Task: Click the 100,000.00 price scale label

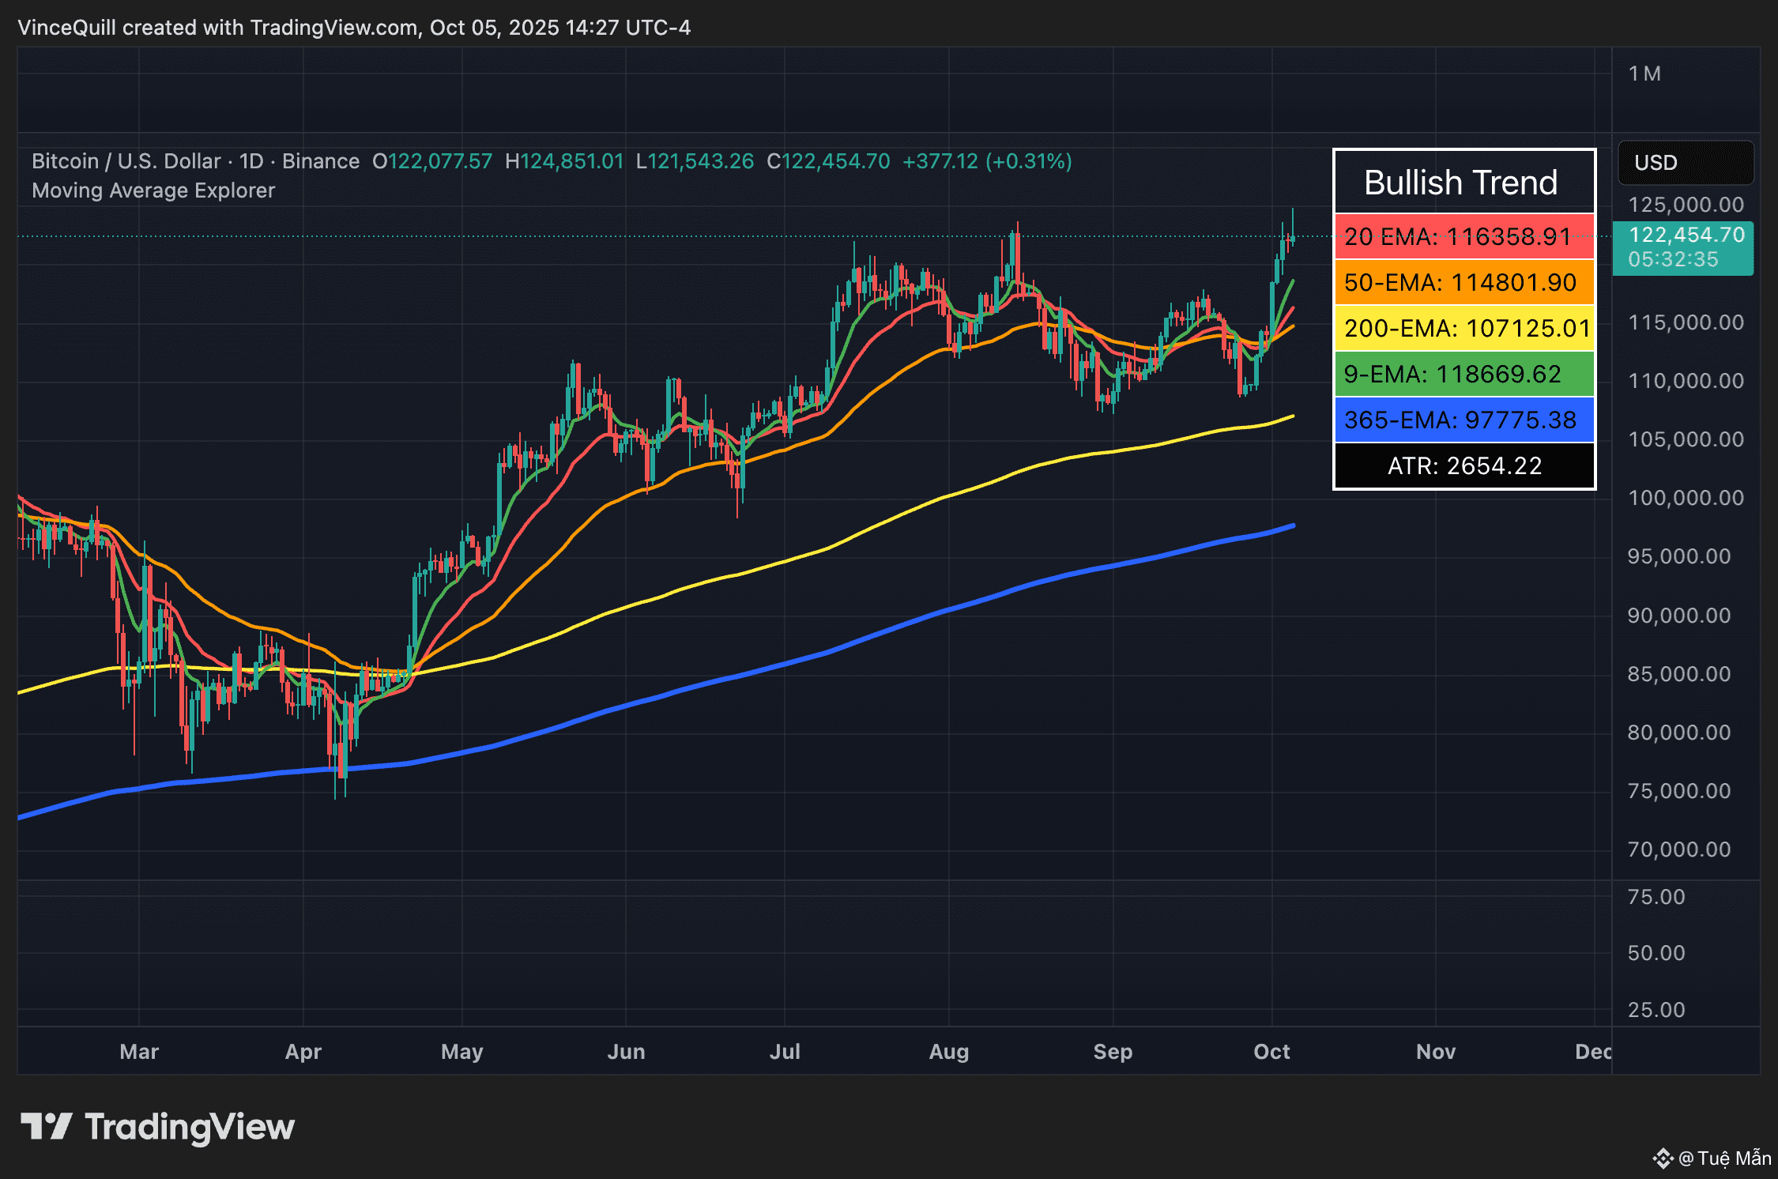Action: click(1685, 498)
